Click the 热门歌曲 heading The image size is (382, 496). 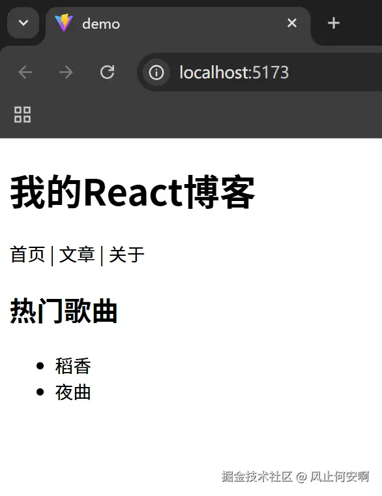click(x=64, y=311)
